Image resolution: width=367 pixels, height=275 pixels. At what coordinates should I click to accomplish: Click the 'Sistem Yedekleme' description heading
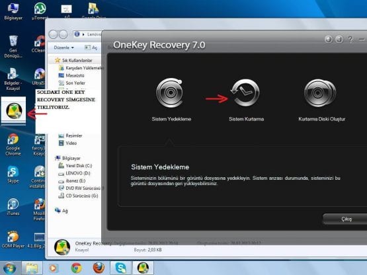click(160, 167)
